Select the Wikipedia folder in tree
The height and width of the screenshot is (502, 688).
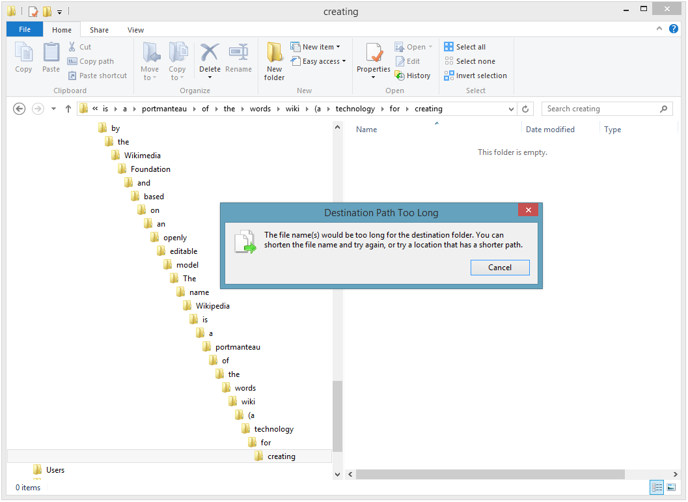coord(206,306)
